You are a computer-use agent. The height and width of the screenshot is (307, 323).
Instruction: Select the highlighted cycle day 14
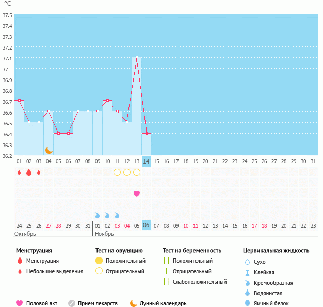pos(147,161)
